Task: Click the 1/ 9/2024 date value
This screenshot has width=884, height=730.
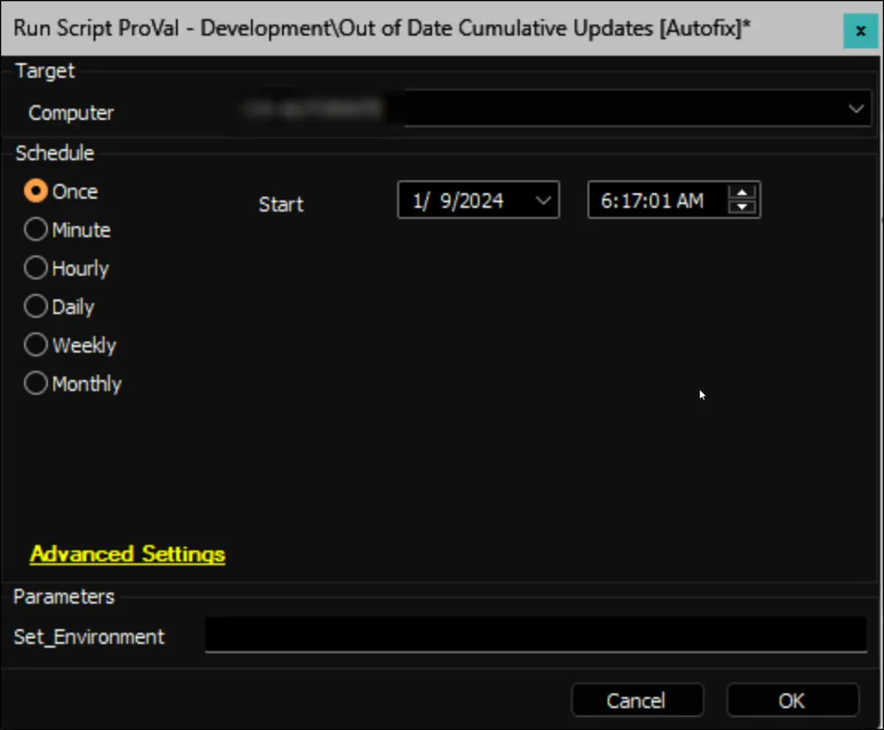Action: pyautogui.click(x=458, y=200)
